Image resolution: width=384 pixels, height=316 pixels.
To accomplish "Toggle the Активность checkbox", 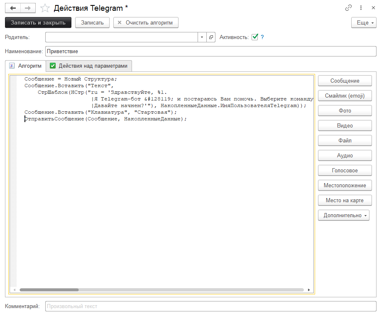I will (255, 37).
